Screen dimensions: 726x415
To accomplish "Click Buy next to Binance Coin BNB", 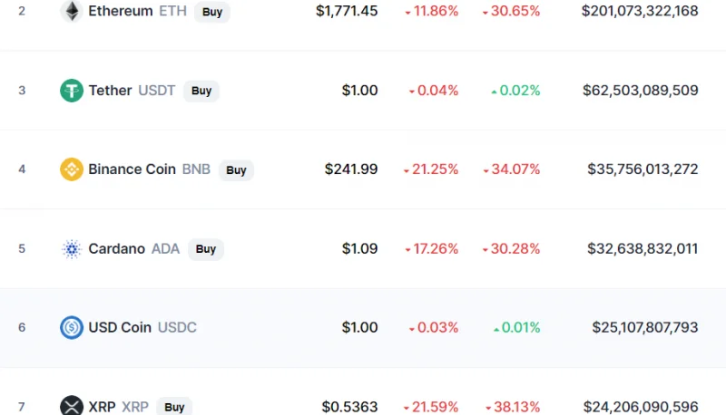I will click(236, 170).
